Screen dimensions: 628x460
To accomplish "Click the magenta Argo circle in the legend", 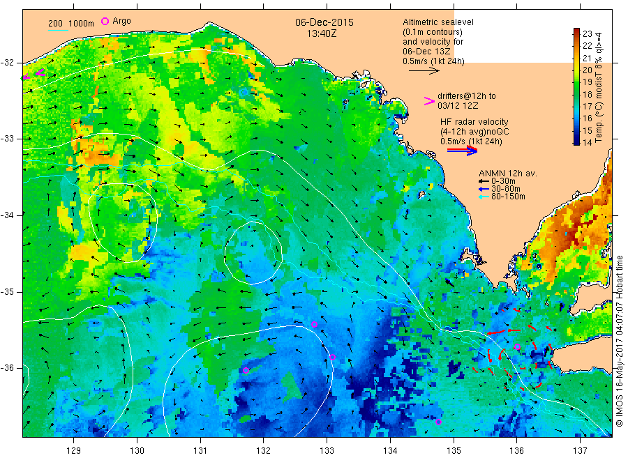I will pyautogui.click(x=105, y=21).
